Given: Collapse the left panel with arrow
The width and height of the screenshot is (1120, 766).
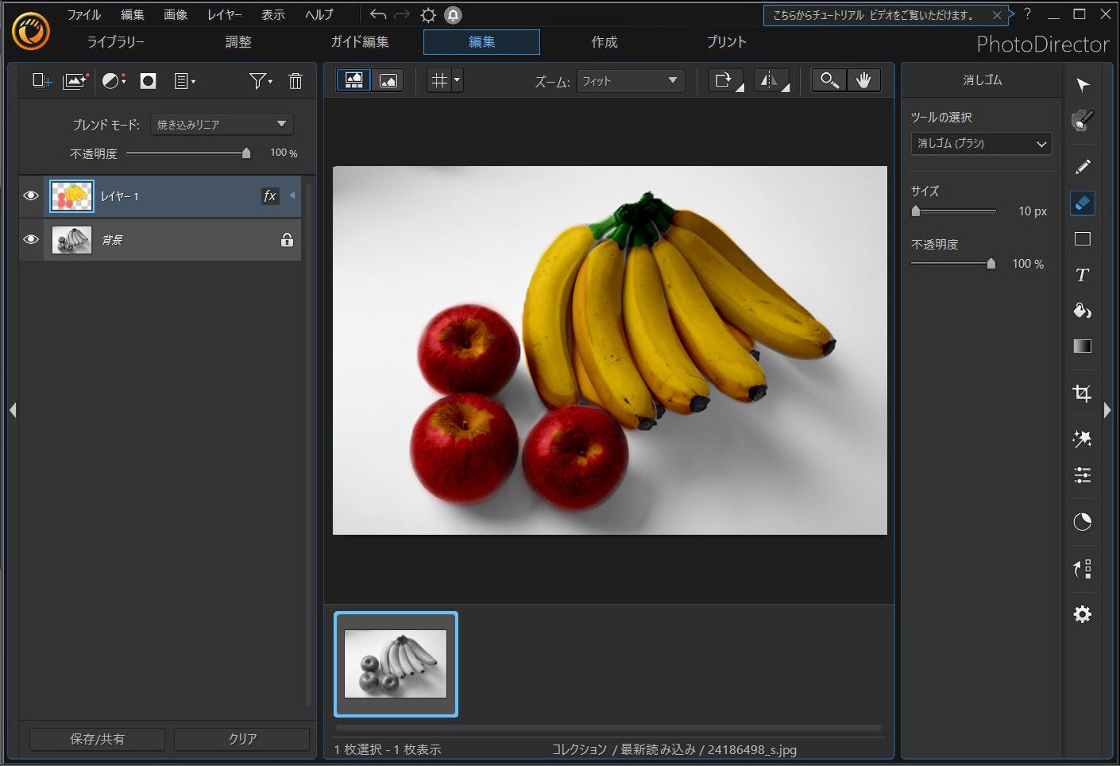Looking at the screenshot, I should tap(13, 410).
